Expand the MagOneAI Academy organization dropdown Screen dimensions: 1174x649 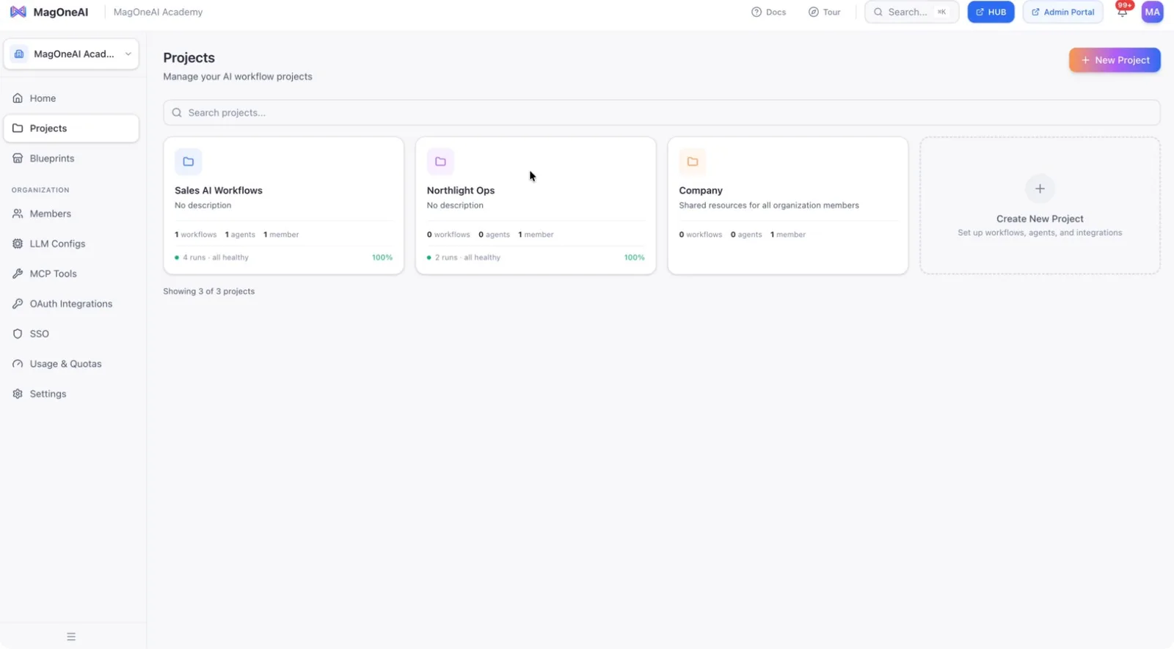71,54
